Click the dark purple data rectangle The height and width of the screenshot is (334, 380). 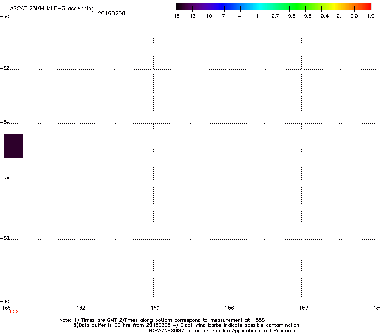[x=13, y=146]
